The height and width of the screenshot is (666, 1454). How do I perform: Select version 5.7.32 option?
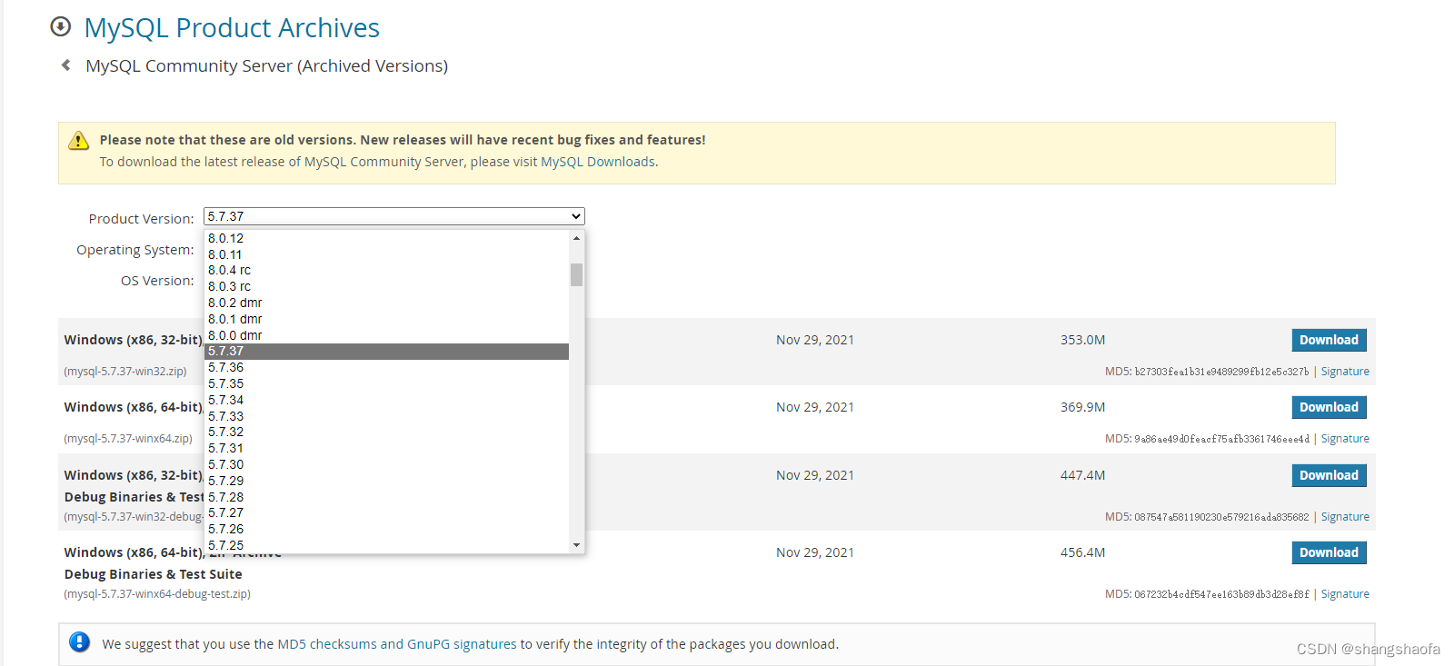pos(387,432)
